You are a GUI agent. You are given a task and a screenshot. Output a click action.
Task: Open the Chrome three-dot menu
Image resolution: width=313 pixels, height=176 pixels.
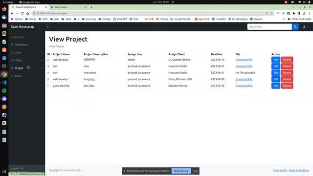310,13
